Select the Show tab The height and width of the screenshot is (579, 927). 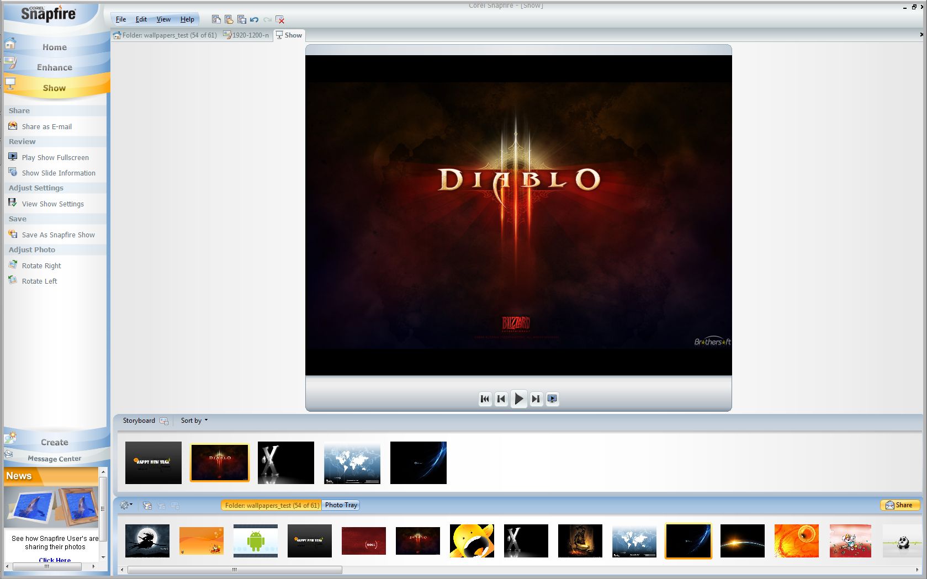(289, 35)
